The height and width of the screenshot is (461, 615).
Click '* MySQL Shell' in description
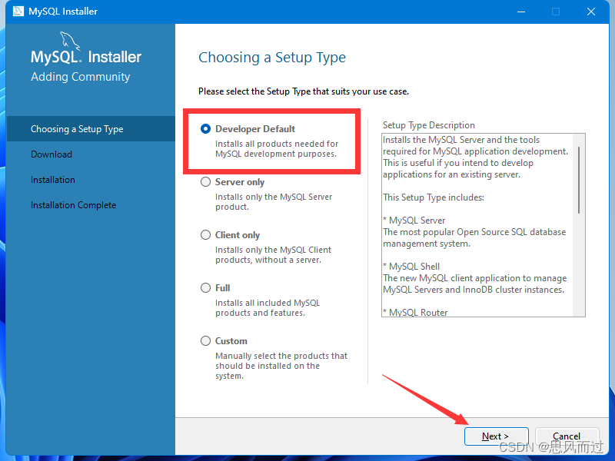(x=411, y=267)
